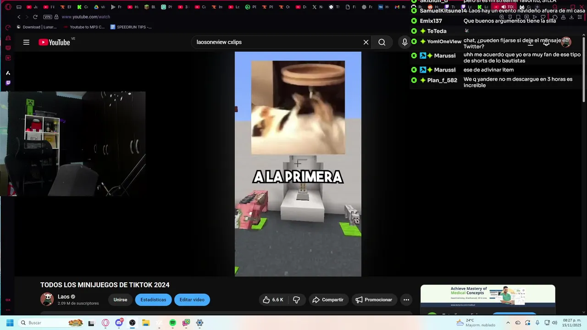
Task: Go forward with the browser forward arrow
Action: (27, 17)
